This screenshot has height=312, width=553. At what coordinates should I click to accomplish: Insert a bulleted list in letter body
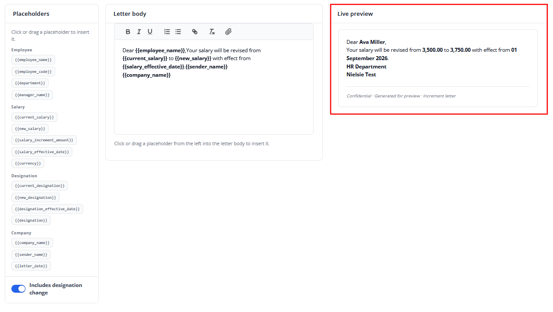click(178, 32)
